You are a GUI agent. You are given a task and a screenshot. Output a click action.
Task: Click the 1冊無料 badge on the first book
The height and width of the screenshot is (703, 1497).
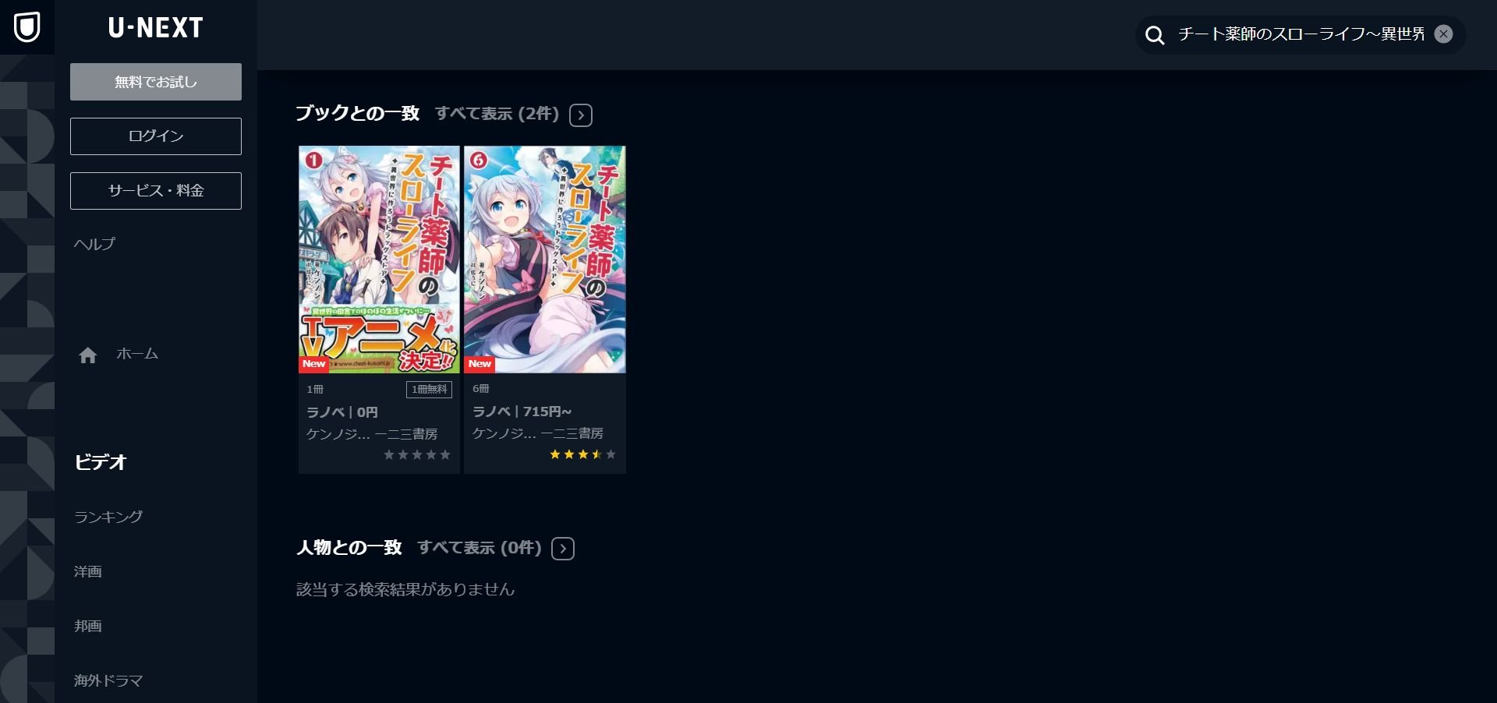coord(429,389)
